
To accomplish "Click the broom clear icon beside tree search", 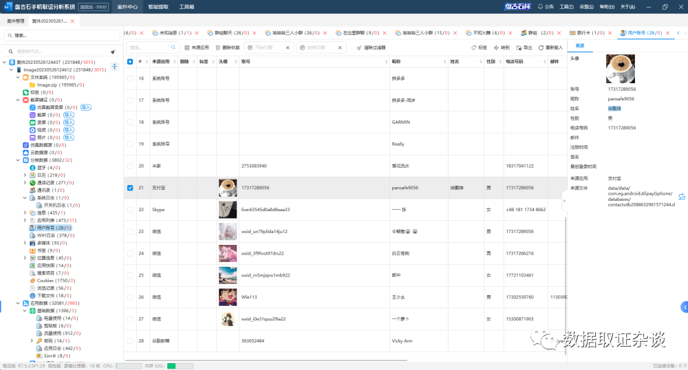I will pos(114,52).
